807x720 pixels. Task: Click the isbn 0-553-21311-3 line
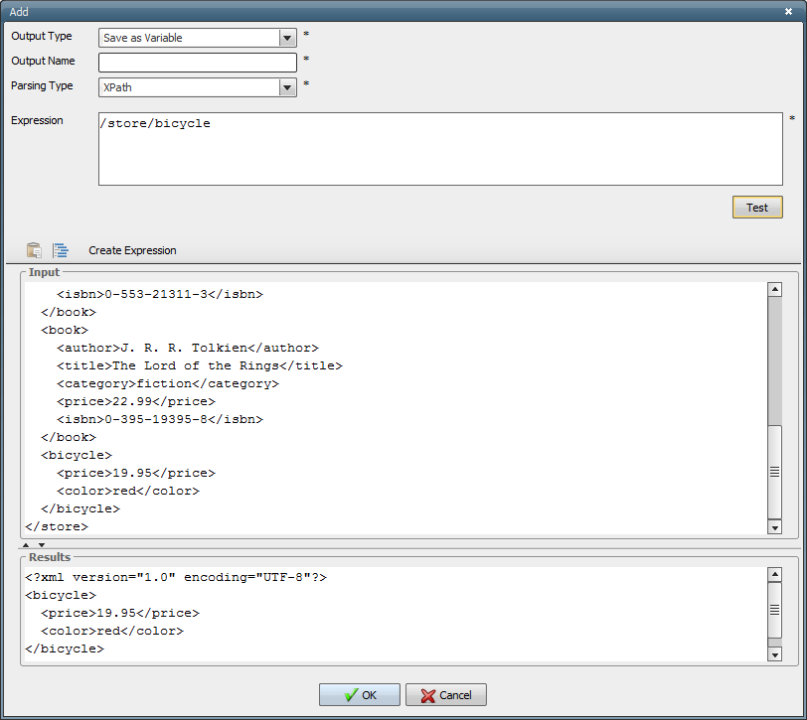(160, 295)
